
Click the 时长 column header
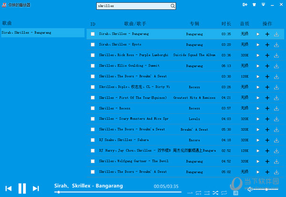[x=226, y=24]
